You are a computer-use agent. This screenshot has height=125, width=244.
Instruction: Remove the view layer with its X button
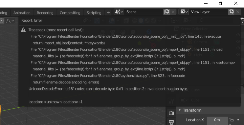(238, 12)
